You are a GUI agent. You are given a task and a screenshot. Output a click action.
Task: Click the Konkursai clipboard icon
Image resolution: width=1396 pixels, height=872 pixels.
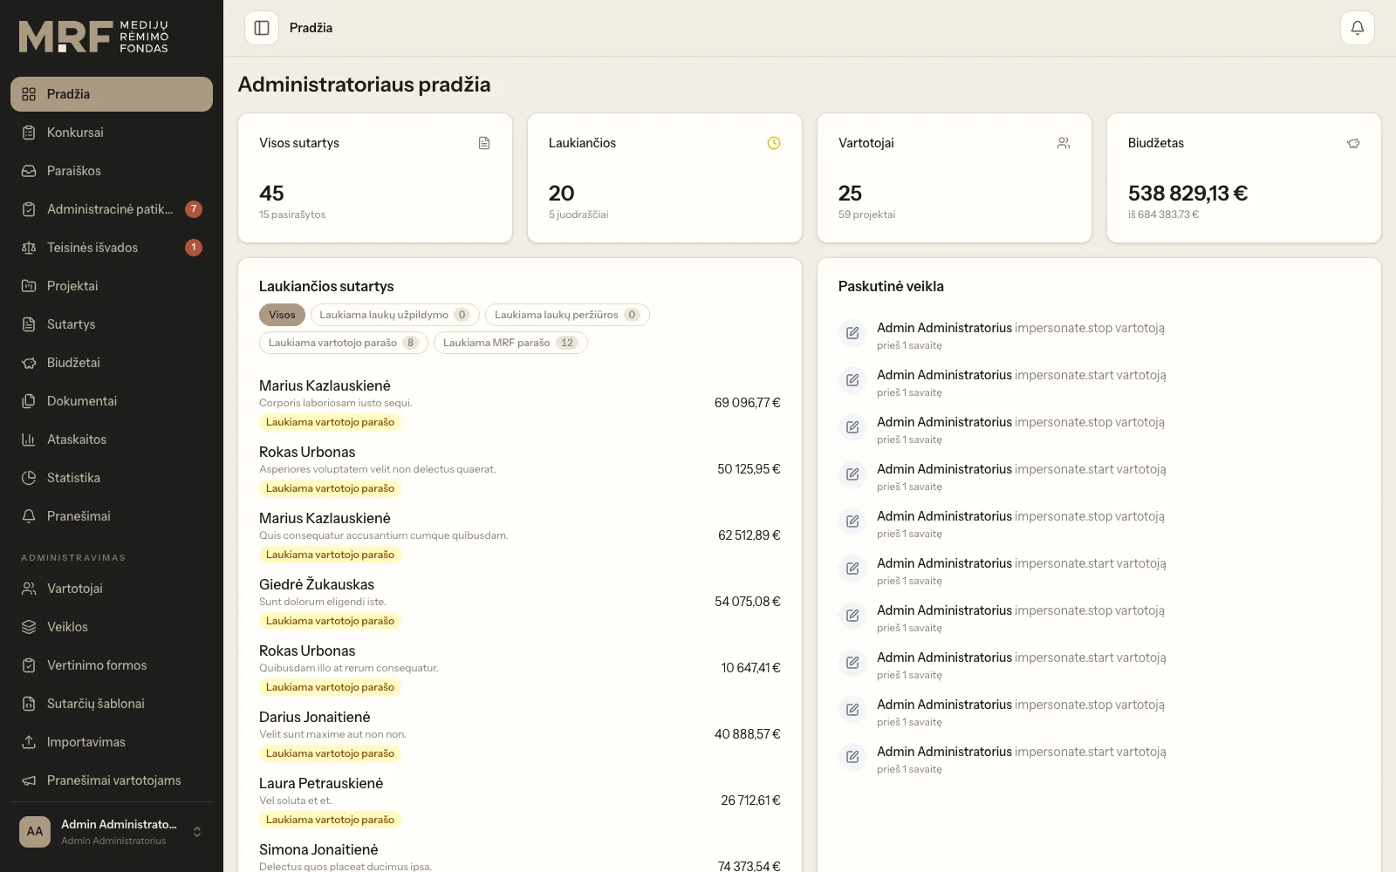click(29, 133)
